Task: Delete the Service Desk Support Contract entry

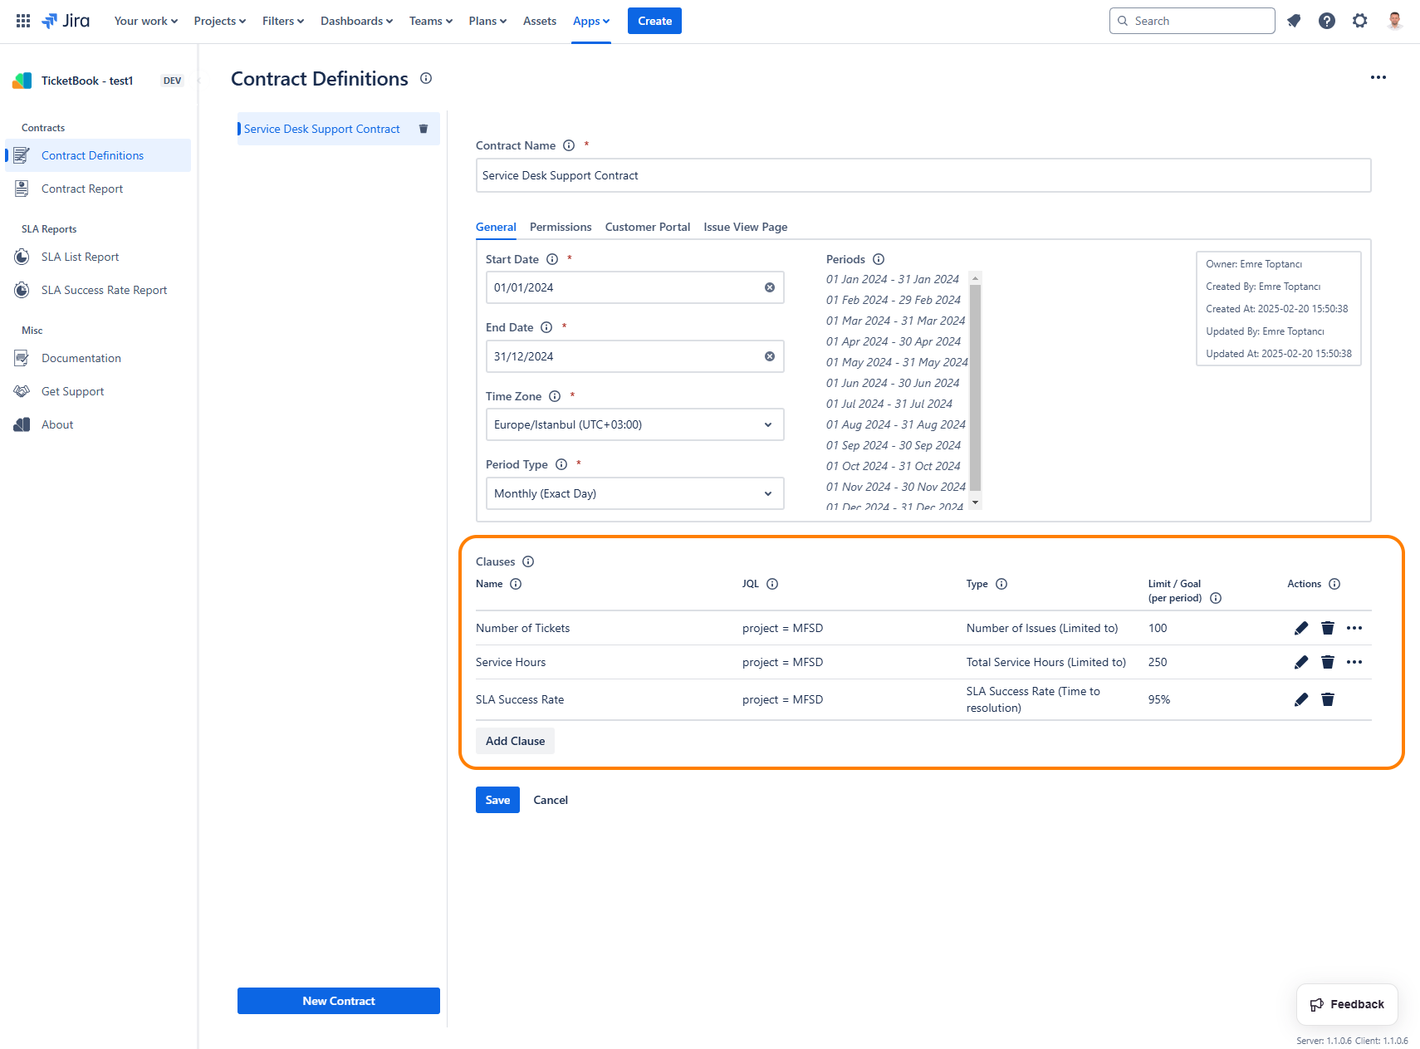Action: tap(424, 129)
